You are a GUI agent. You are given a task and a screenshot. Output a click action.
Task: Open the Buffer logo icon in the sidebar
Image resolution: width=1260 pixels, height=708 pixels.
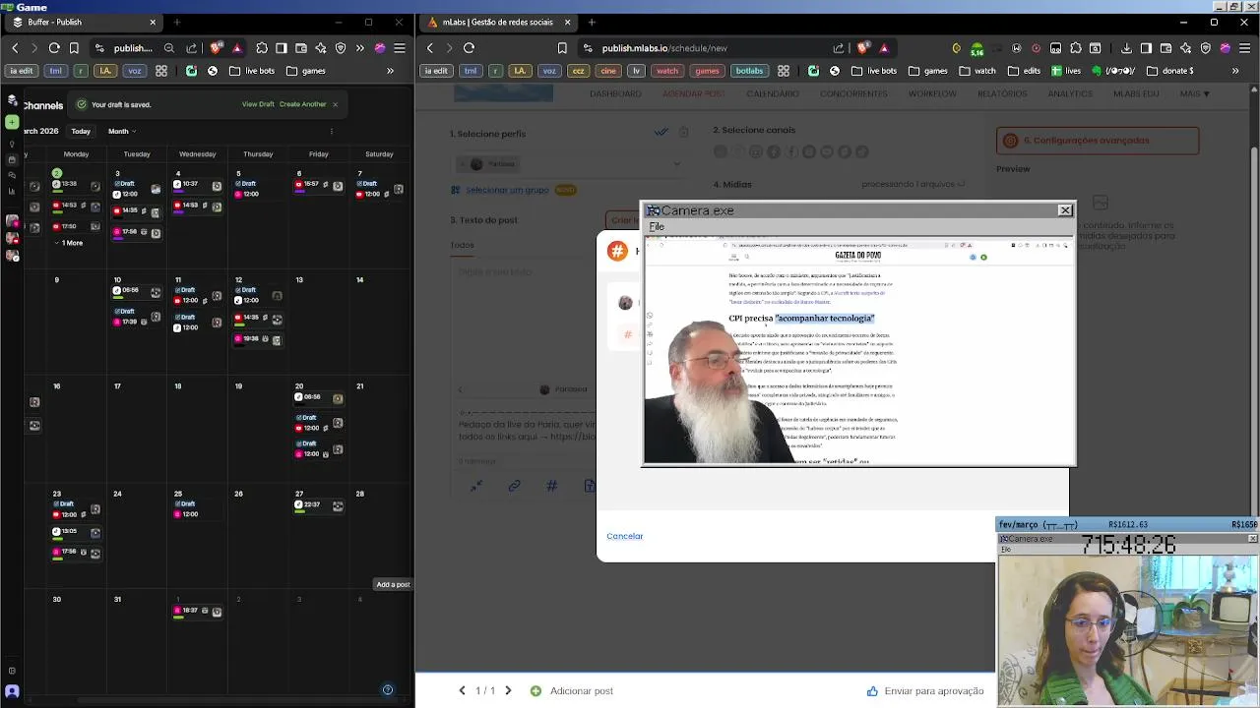click(x=12, y=100)
